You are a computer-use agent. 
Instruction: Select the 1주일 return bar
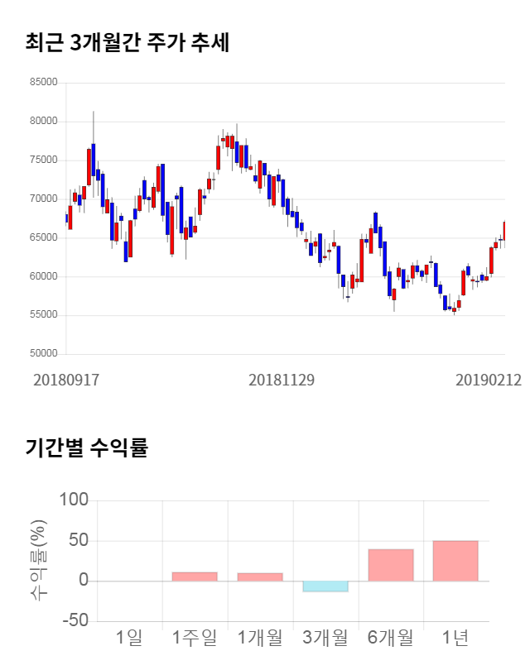click(195, 577)
